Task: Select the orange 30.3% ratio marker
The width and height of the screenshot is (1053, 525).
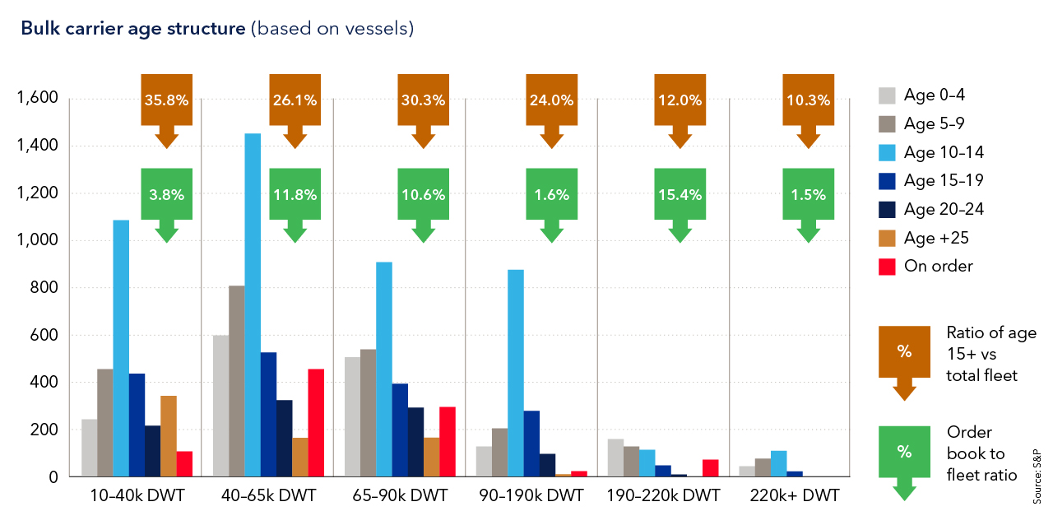Action: [423, 102]
